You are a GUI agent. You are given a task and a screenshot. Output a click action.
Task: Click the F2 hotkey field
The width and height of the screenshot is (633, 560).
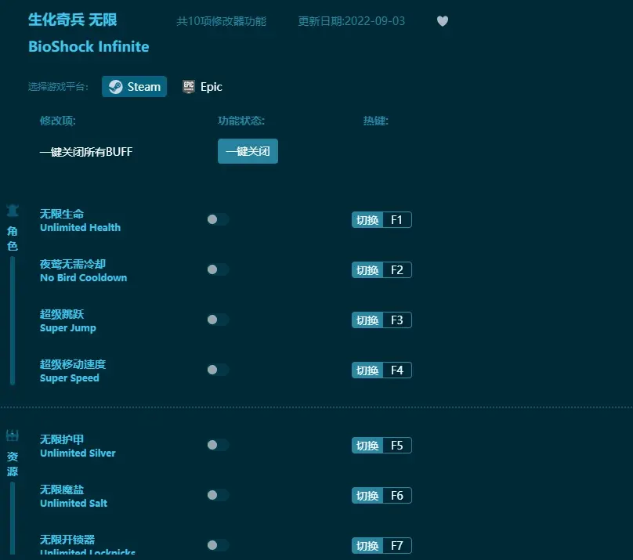pyautogui.click(x=397, y=270)
